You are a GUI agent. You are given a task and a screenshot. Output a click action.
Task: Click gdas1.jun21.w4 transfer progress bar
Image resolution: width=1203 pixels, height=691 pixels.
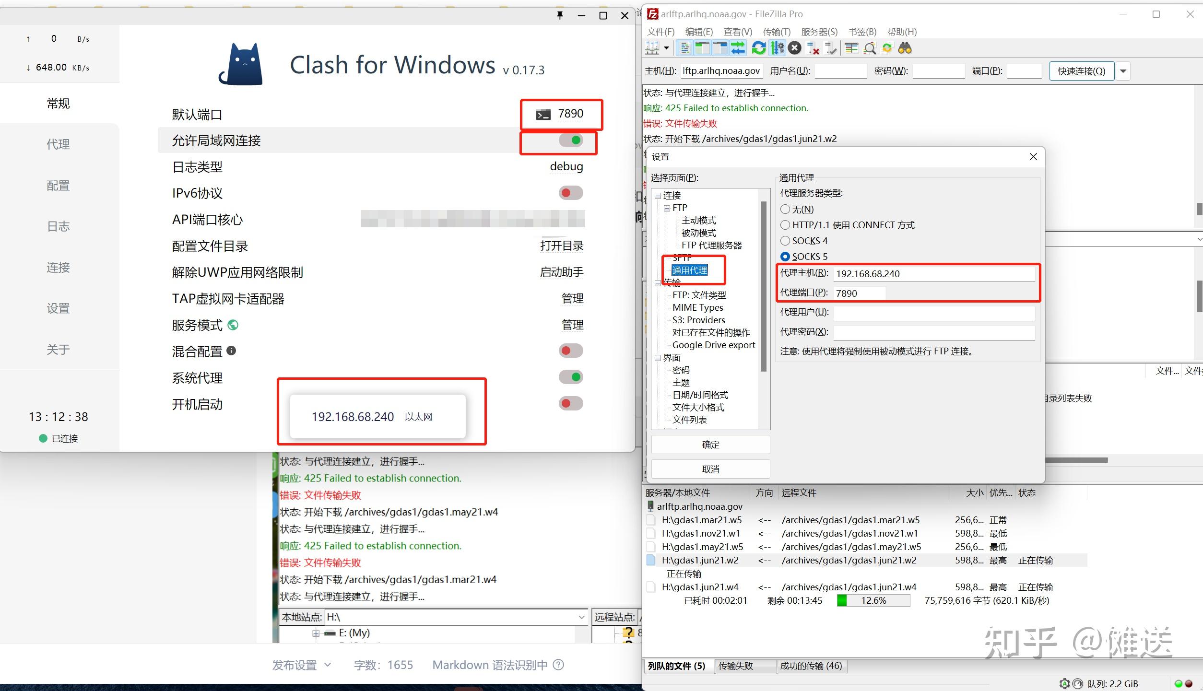tap(873, 600)
